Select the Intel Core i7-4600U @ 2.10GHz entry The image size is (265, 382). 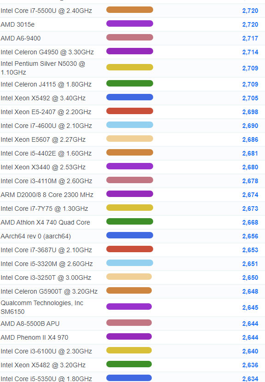click(46, 126)
